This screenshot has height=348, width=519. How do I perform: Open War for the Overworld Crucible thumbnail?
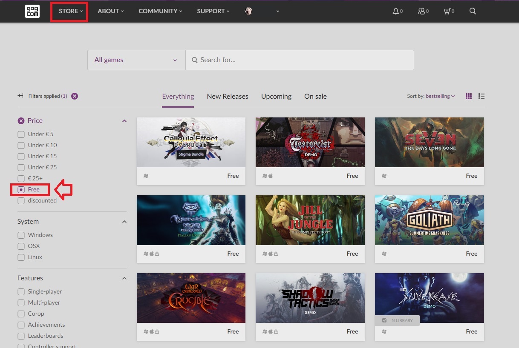(x=191, y=298)
